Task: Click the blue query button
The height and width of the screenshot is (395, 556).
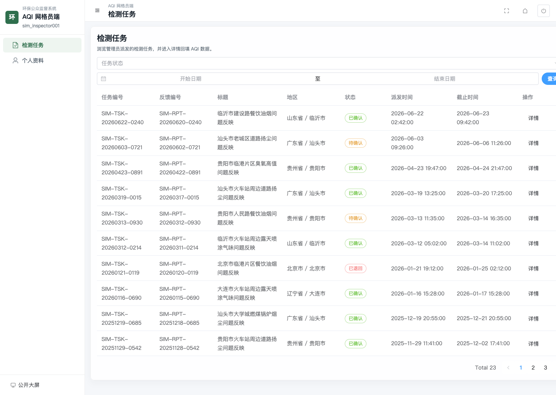Action: pos(549,79)
